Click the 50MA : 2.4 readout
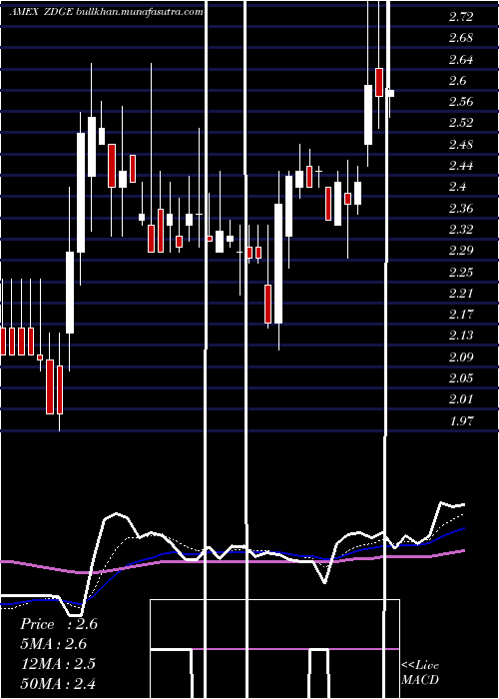Screen dimensions: 499x699 pyautogui.click(x=58, y=683)
